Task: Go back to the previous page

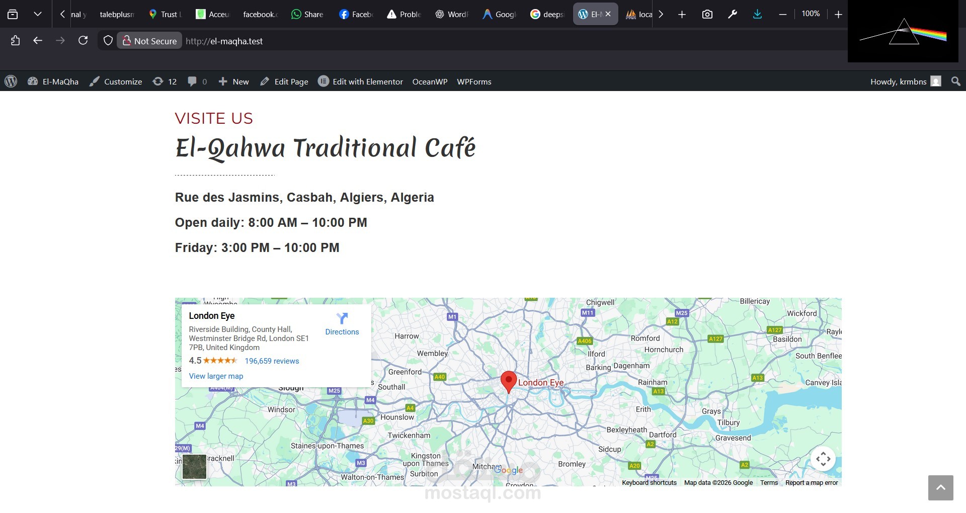Action: click(38, 40)
